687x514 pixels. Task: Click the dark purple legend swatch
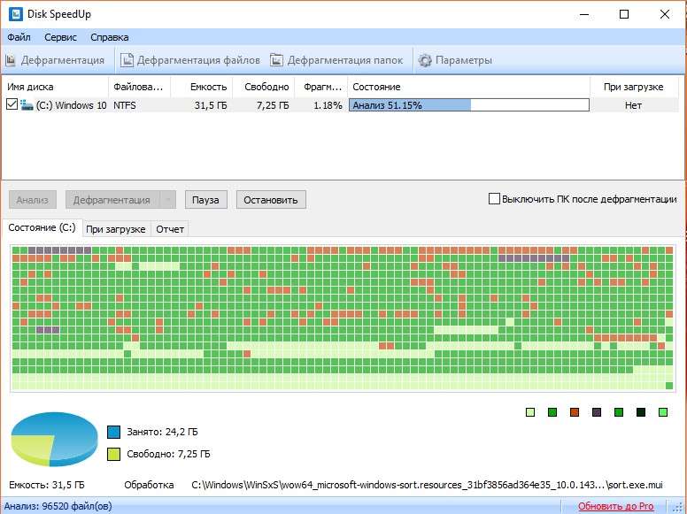click(597, 412)
